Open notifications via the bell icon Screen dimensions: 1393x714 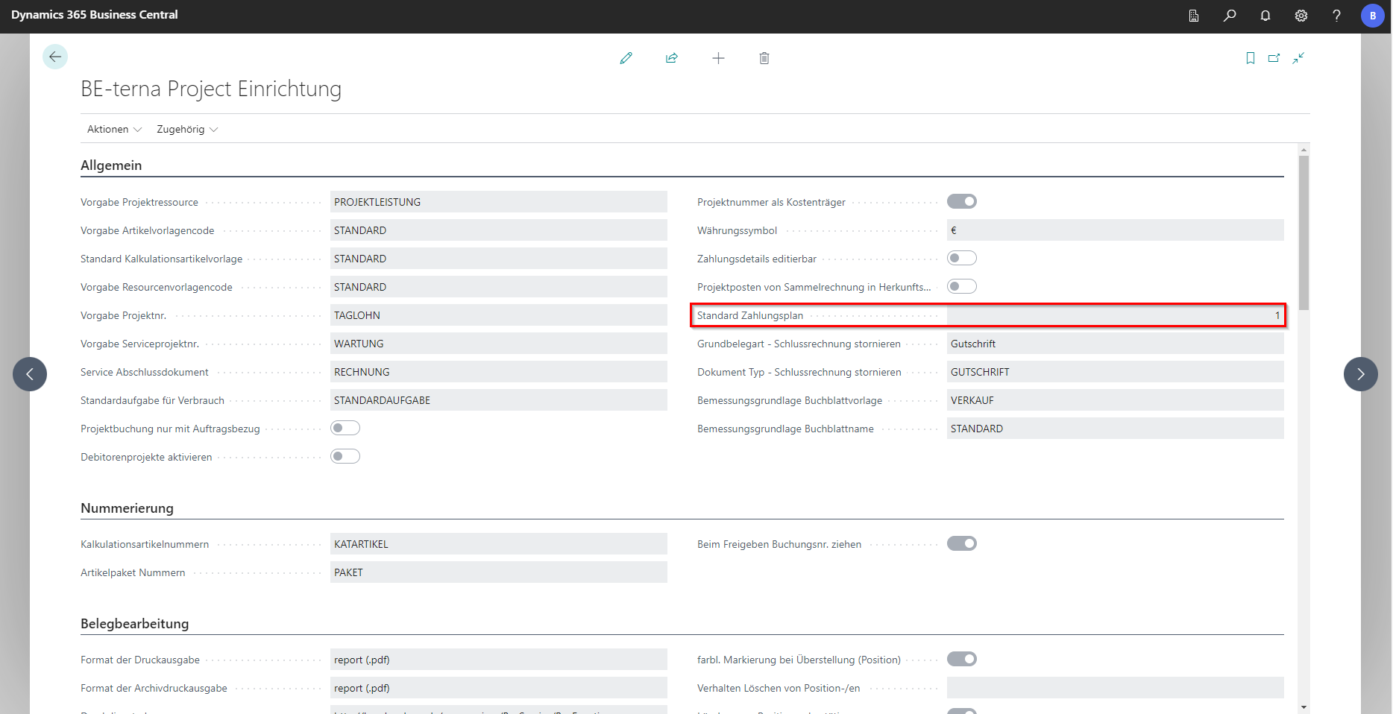click(1265, 15)
